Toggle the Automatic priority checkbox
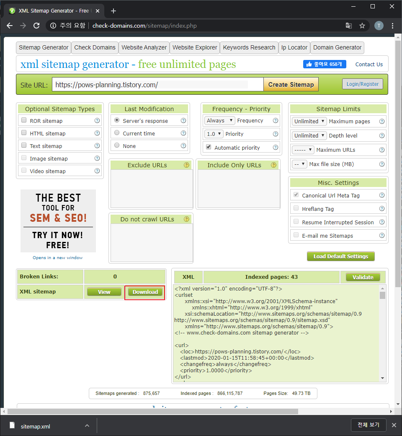402x436 pixels. (x=209, y=147)
